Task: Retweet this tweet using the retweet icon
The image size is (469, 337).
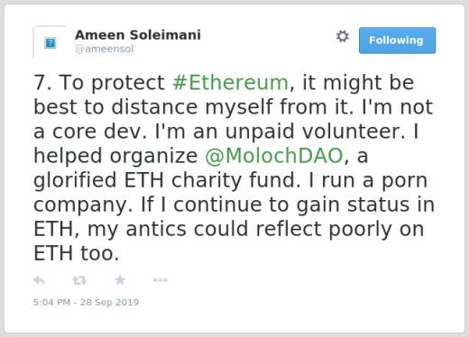Action: [x=79, y=280]
